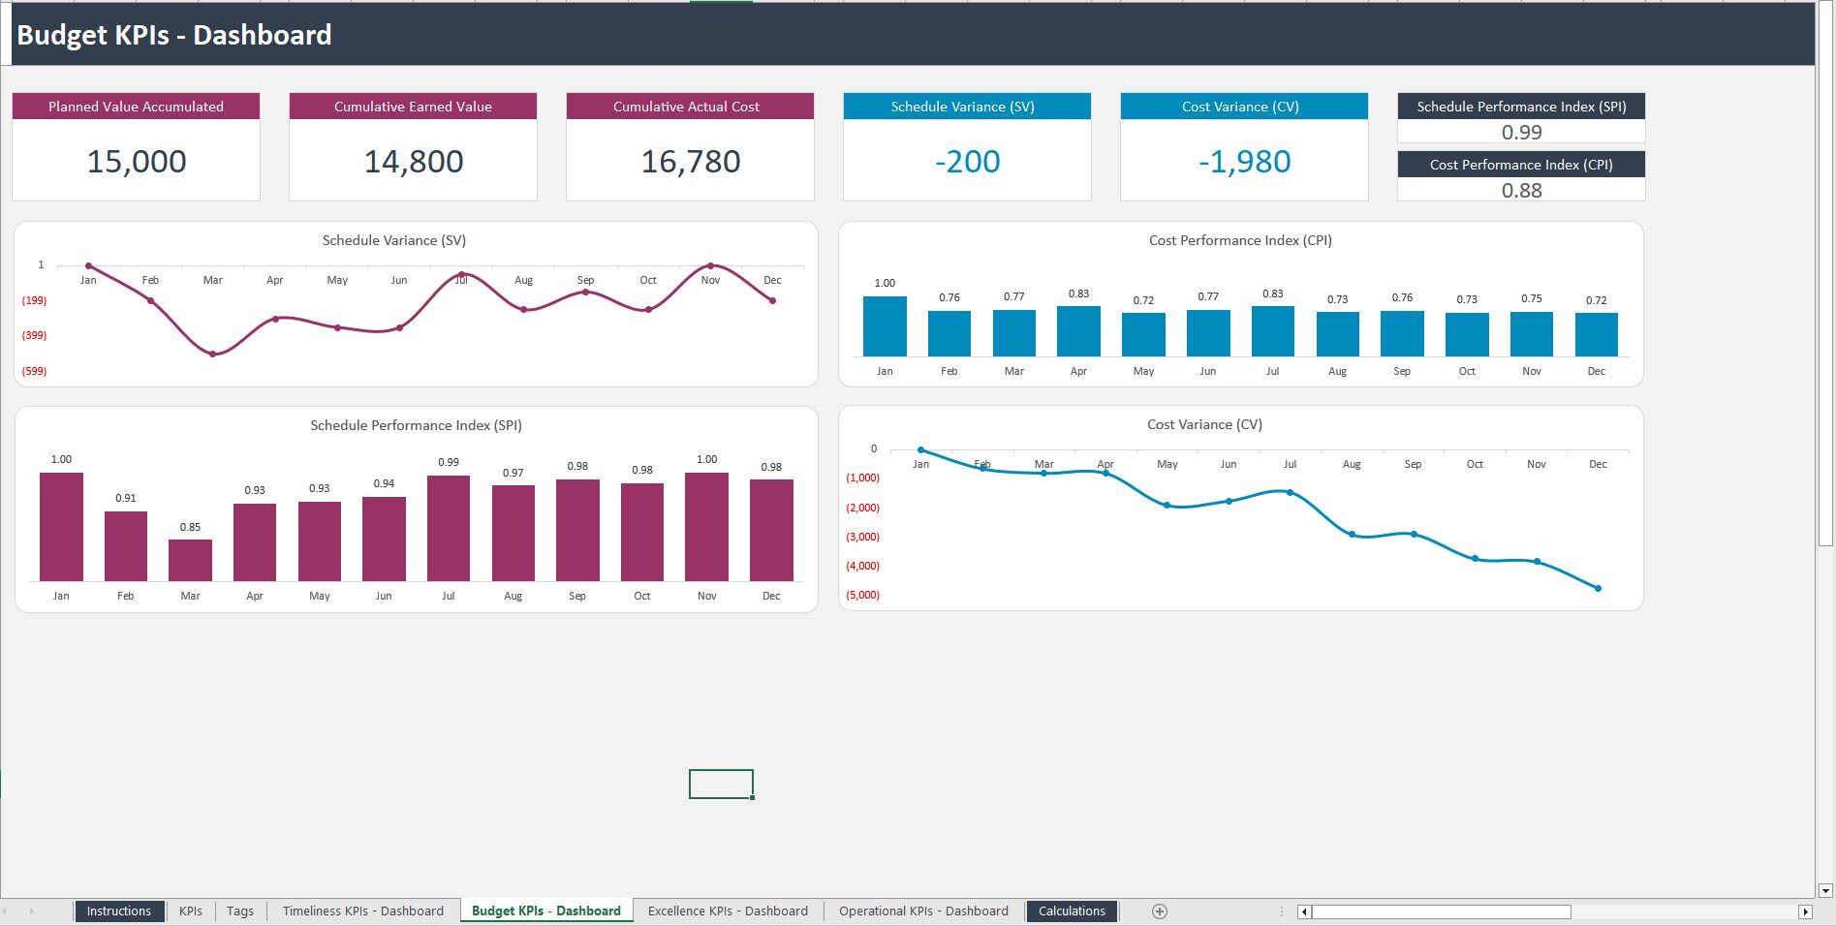Select the Cost Performance Index chart title
This screenshot has width=1836, height=926.
[x=1240, y=239]
